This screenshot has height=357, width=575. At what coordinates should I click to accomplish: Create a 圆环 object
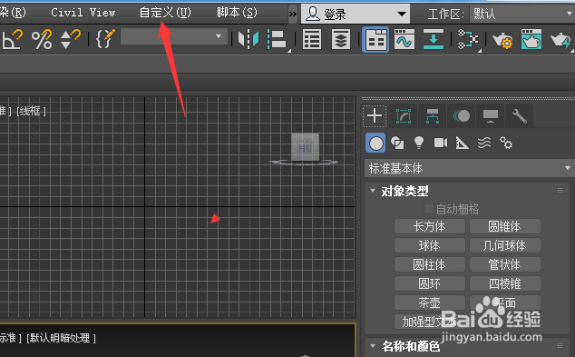429,283
